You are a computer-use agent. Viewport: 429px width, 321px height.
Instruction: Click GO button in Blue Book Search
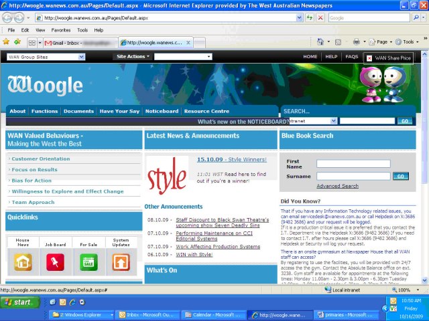click(x=400, y=176)
